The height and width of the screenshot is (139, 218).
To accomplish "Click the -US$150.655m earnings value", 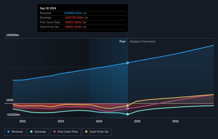I will click(x=74, y=18).
